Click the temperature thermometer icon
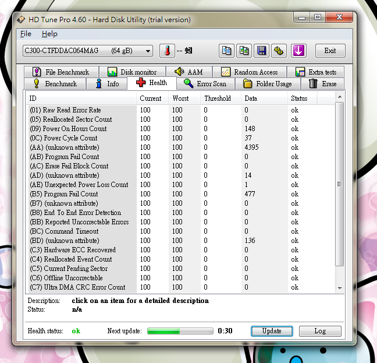Image resolution: width=377 pixels, height=363 pixels. (x=167, y=51)
